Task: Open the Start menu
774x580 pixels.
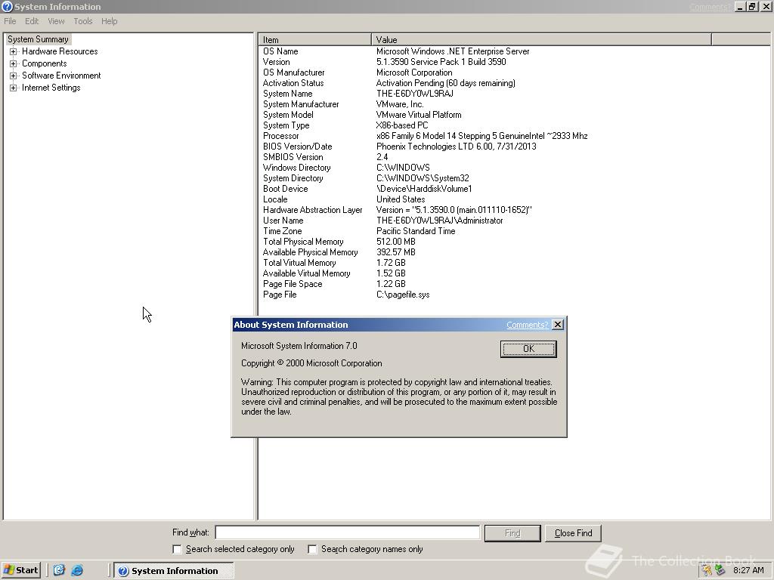Action: (20, 570)
